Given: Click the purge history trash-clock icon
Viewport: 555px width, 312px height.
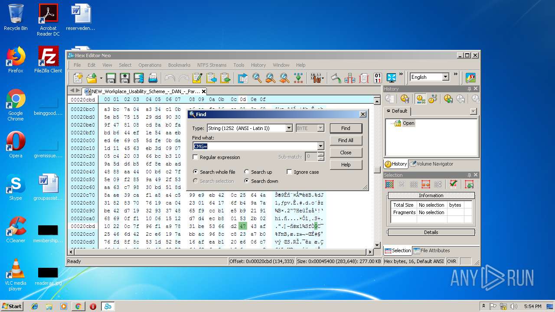Looking at the screenshot, I should 405,99.
